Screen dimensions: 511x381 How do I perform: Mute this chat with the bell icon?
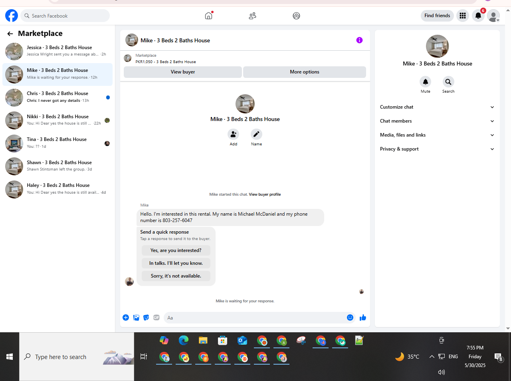tap(426, 82)
